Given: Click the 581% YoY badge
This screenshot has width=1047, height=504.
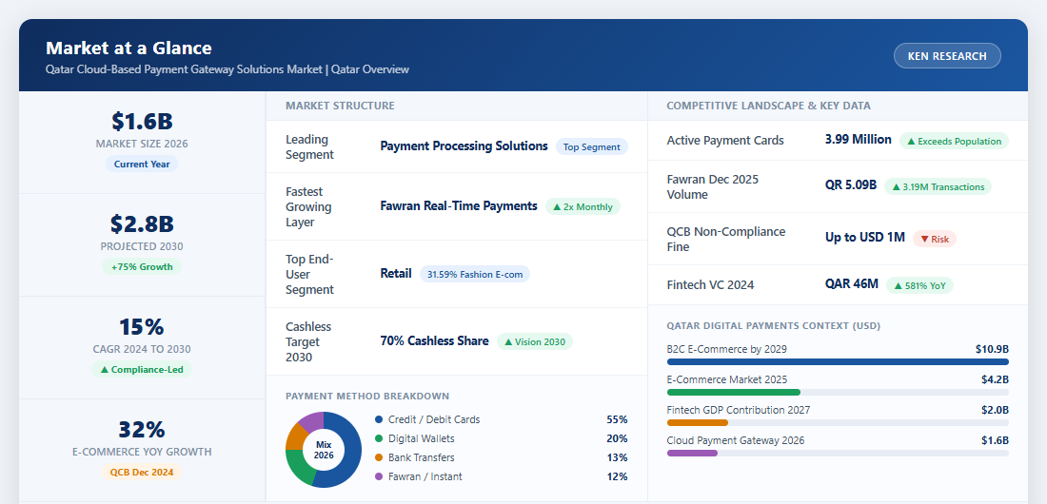Looking at the screenshot, I should tap(920, 285).
